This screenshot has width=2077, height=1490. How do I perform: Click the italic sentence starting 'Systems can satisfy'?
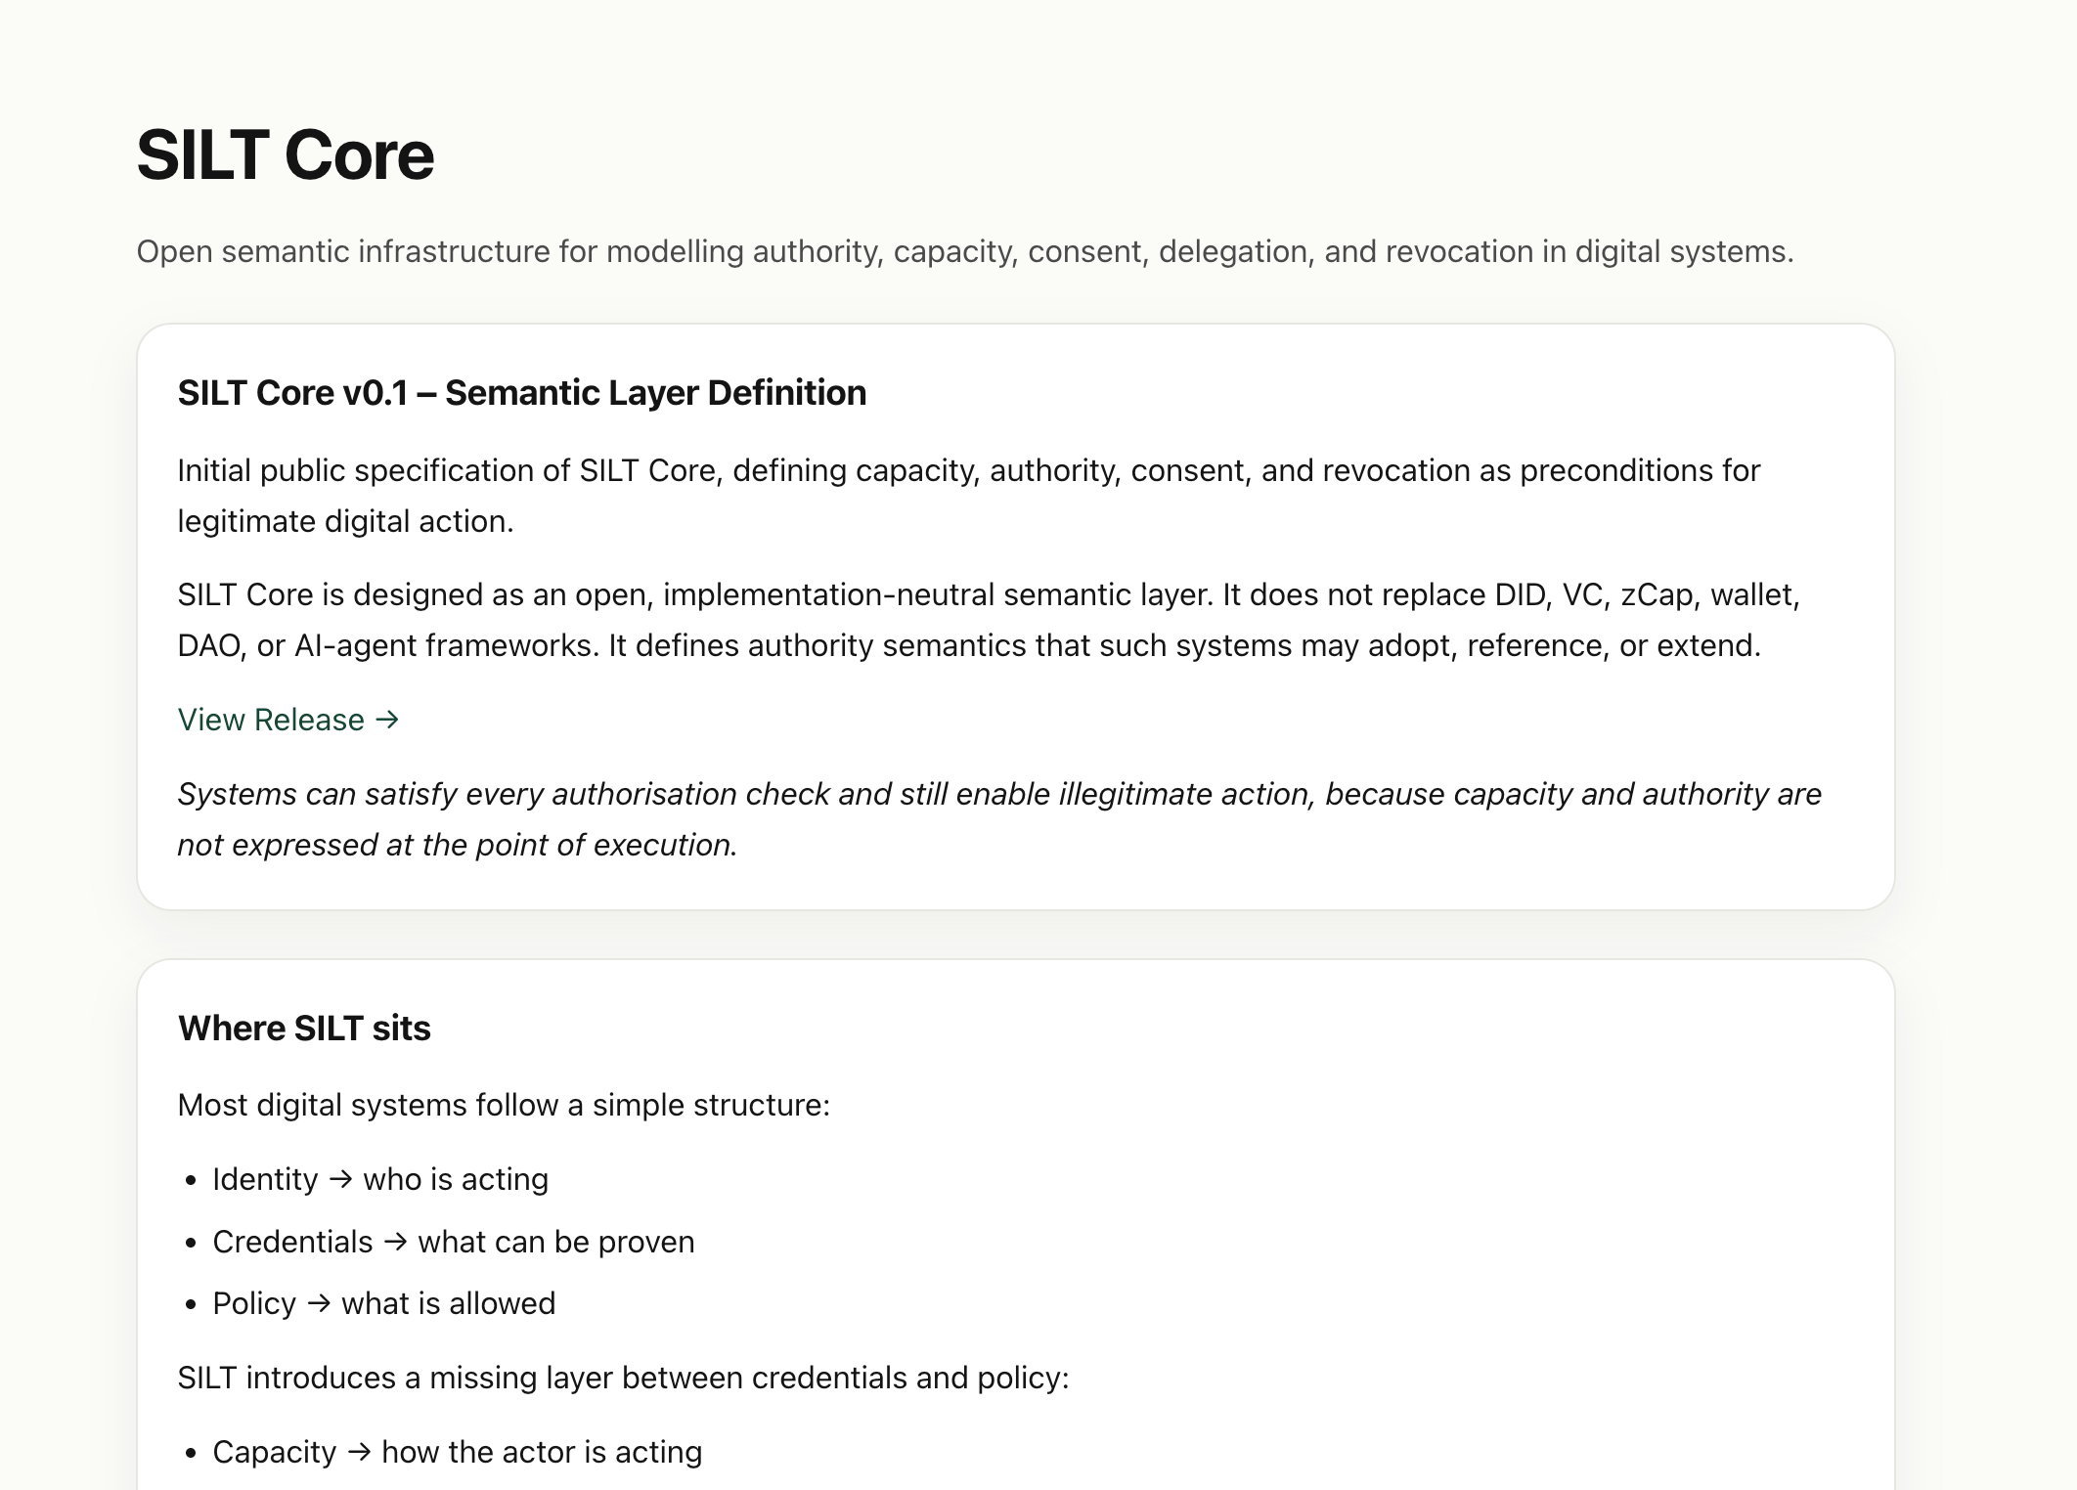(999, 819)
